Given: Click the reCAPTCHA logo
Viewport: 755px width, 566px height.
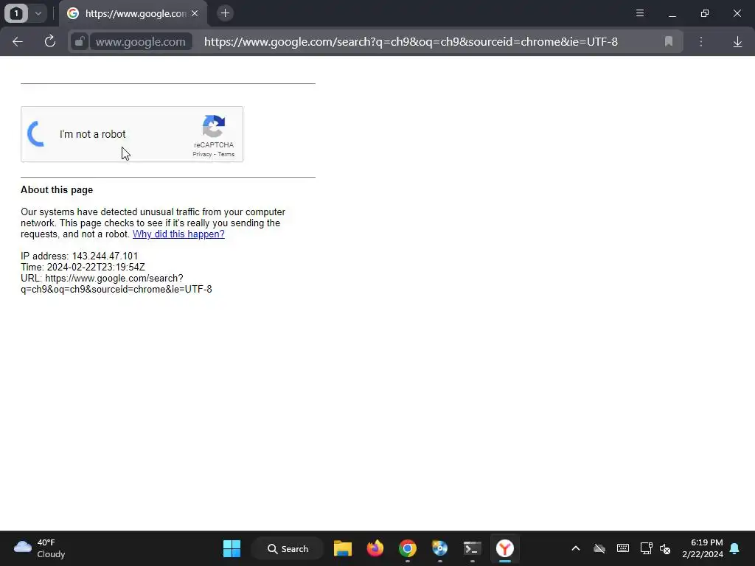Looking at the screenshot, I should (x=214, y=126).
